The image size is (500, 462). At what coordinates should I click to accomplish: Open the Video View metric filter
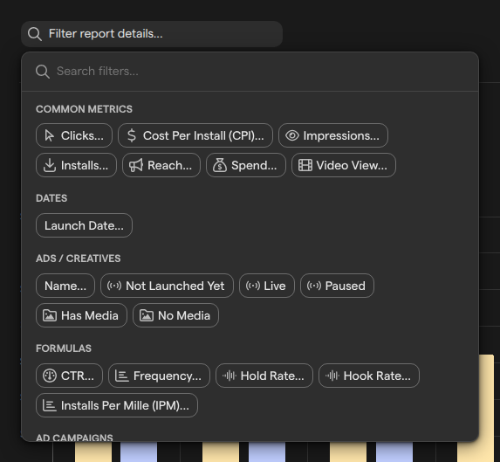(344, 165)
